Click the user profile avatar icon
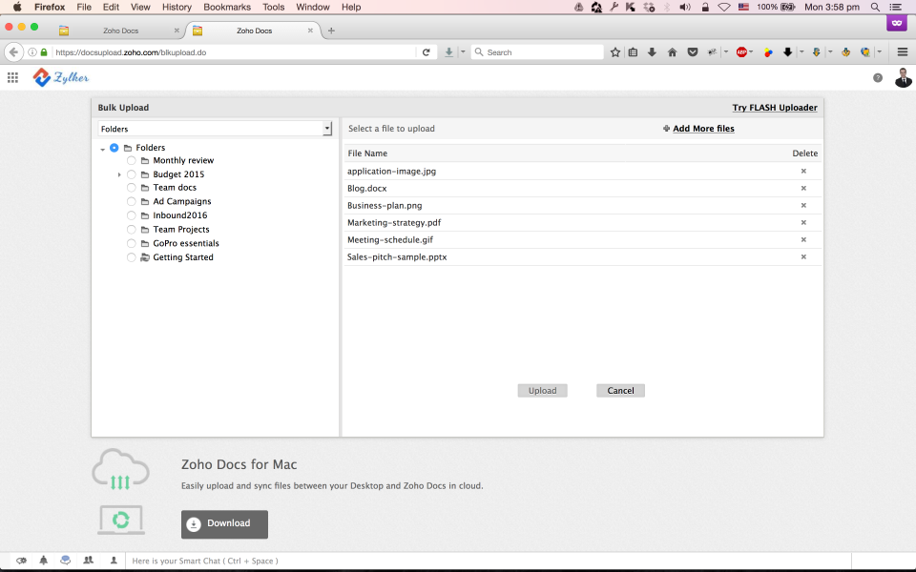 pos(903,79)
